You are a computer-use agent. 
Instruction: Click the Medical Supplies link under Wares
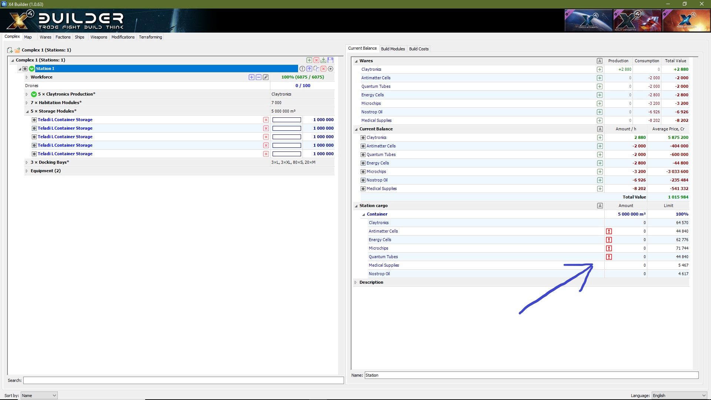[376, 120]
